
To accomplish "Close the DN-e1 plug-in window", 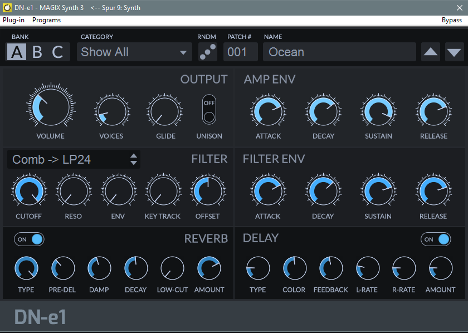I will click(460, 8).
